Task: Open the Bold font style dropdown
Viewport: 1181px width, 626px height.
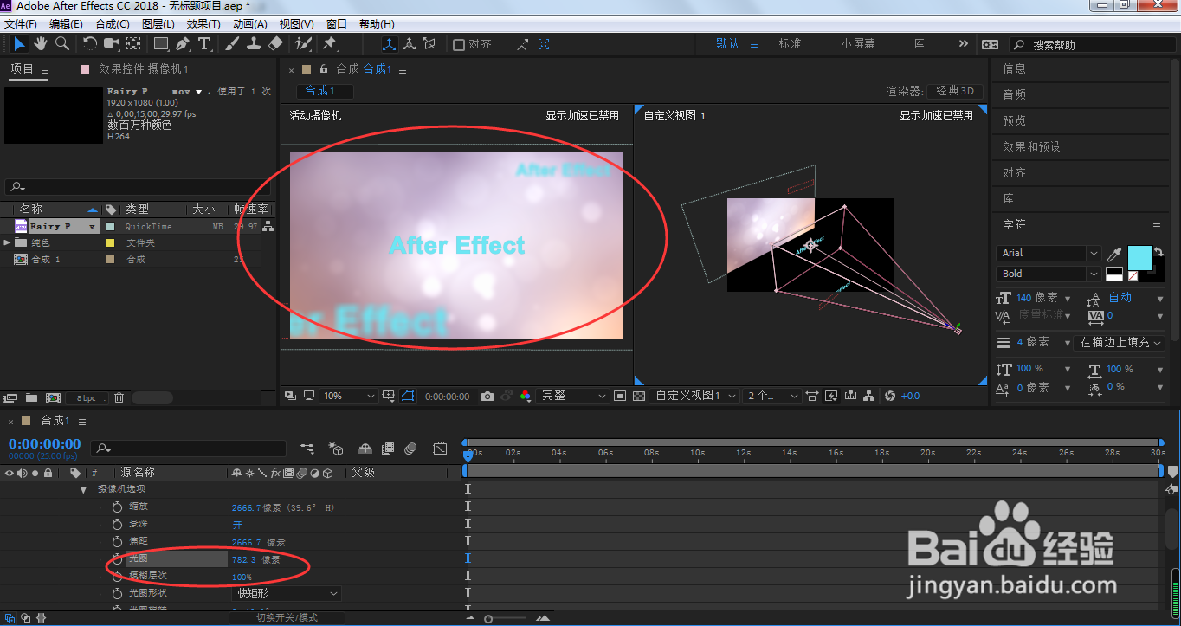Action: pos(1049,274)
